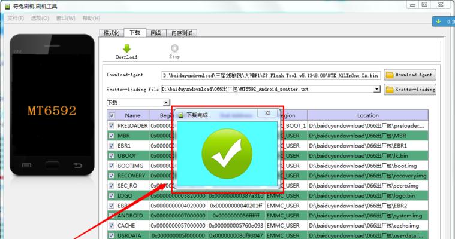This screenshot has width=455, height=239.
Task: Uncheck the SEC_RO checkbox
Action: pos(112,185)
